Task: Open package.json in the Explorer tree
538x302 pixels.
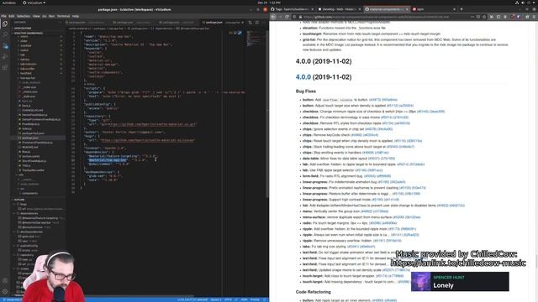Action: click(30, 138)
